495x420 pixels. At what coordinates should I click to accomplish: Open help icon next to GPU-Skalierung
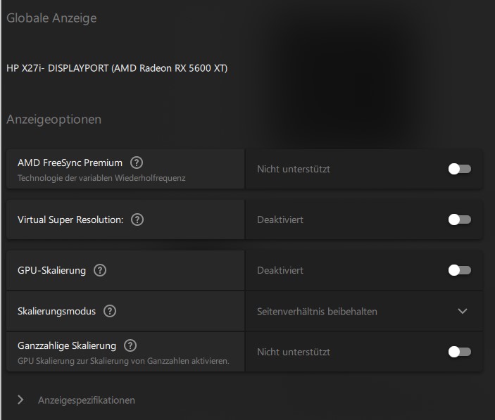pyautogui.click(x=100, y=270)
